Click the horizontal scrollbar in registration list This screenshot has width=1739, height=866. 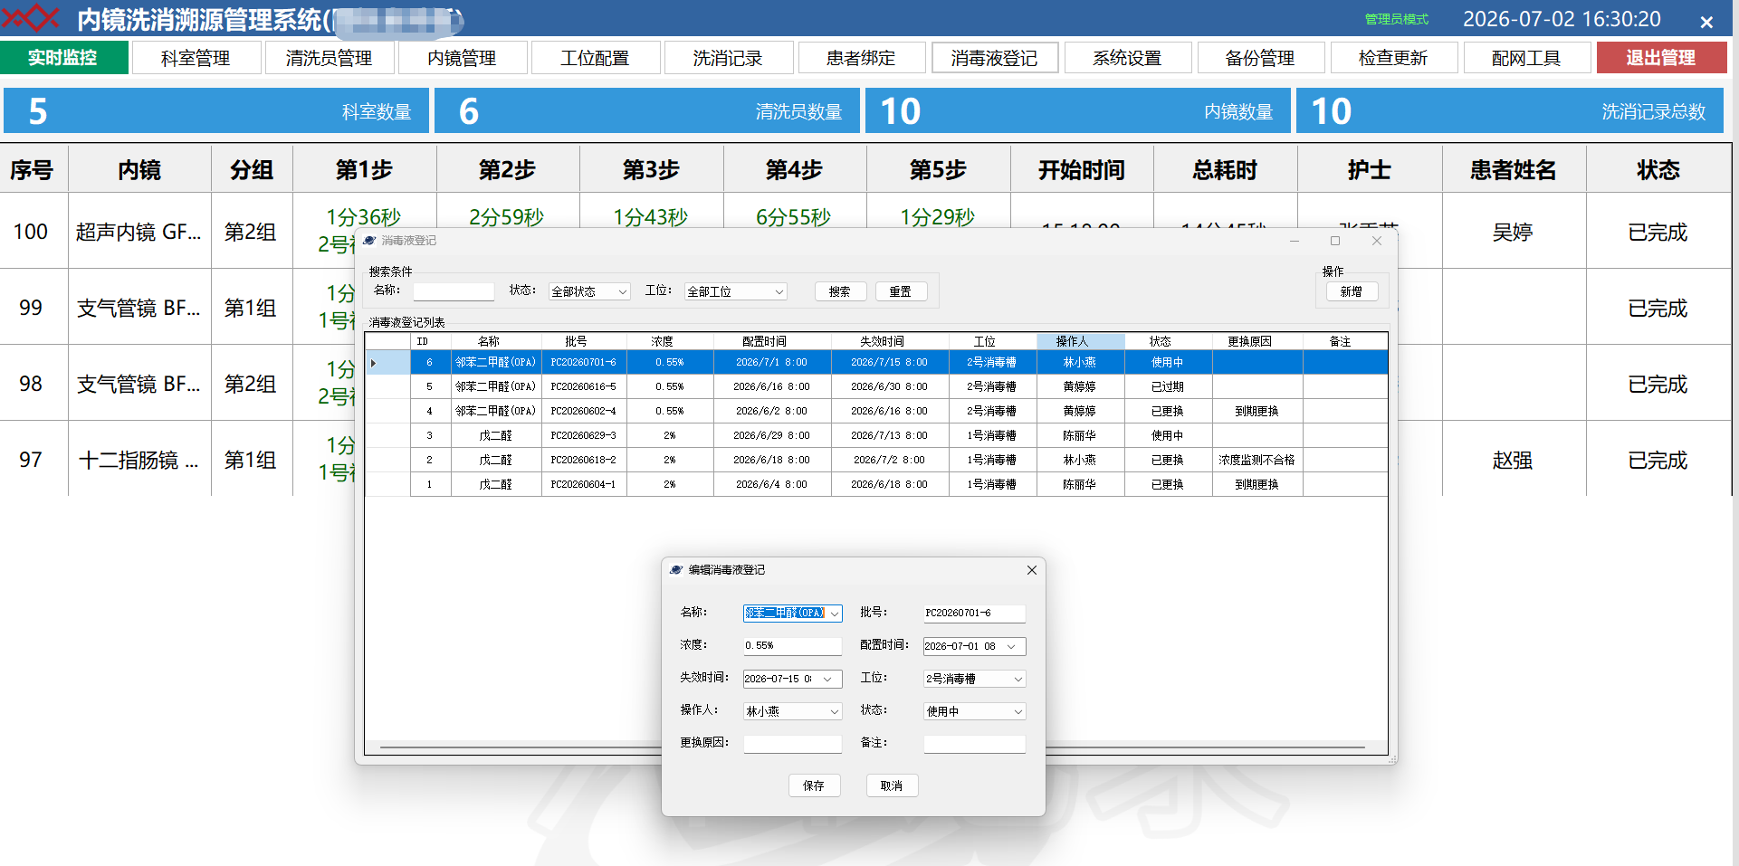(x=873, y=747)
